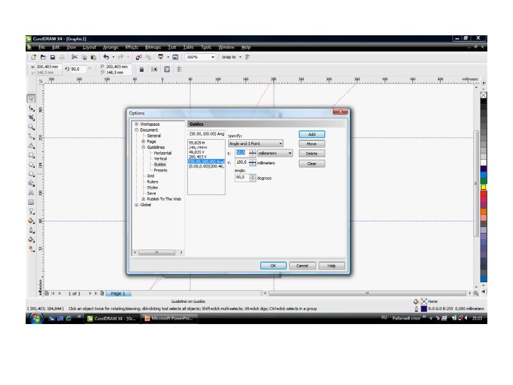Click Cancel in Options dialog

tap(302, 266)
